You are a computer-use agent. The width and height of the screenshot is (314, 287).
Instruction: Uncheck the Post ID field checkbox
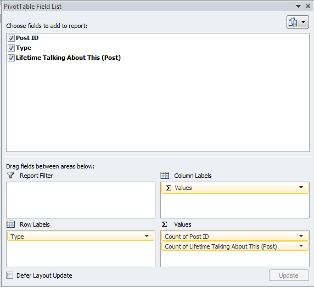(11, 38)
